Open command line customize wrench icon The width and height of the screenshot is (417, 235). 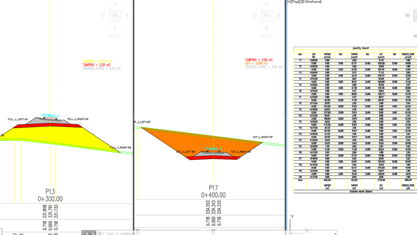pos(93,233)
